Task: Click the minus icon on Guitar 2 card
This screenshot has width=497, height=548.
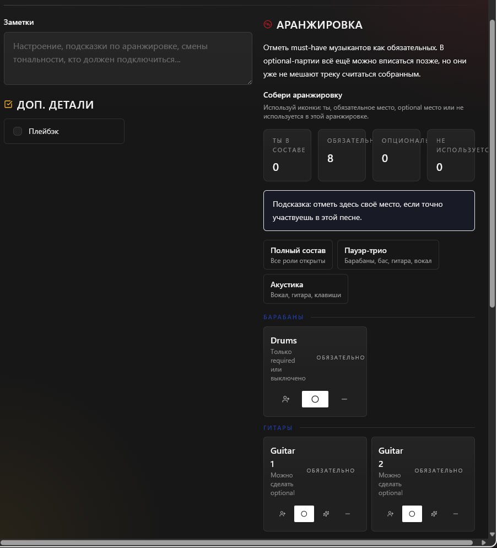Action: coord(455,514)
